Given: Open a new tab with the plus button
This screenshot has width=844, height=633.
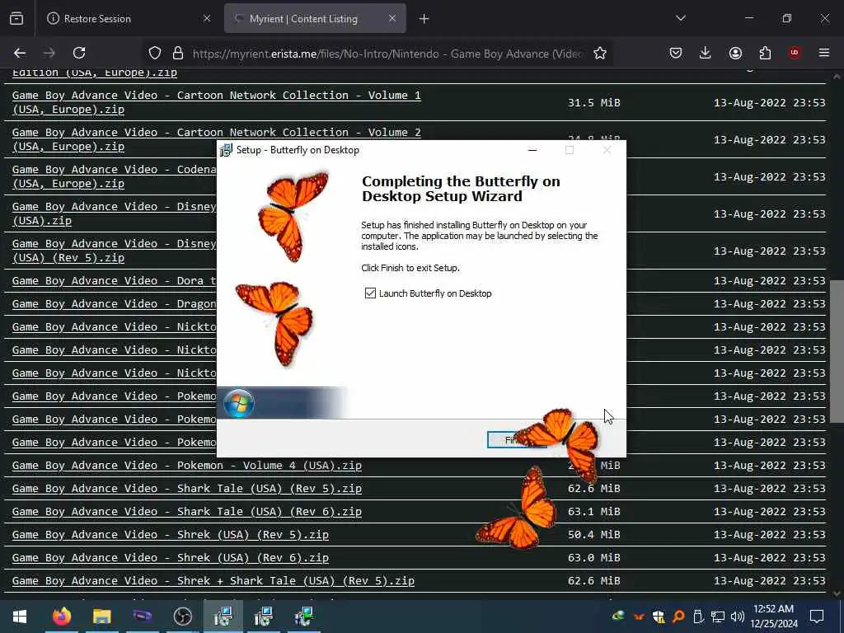Looking at the screenshot, I should [424, 19].
